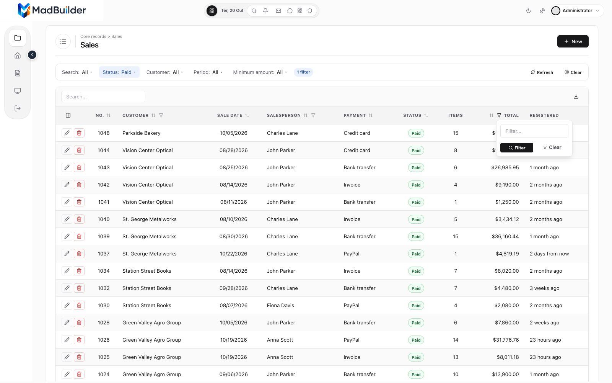Open the dark round apps button beside the date
This screenshot has height=383, width=612.
point(212,11)
